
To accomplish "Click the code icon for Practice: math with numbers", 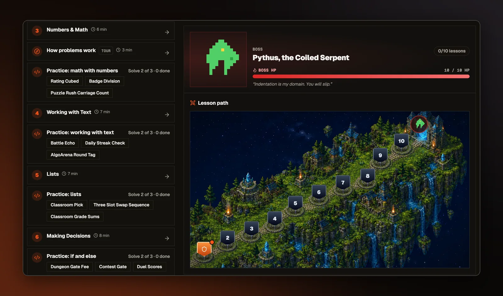I will pyautogui.click(x=37, y=72).
